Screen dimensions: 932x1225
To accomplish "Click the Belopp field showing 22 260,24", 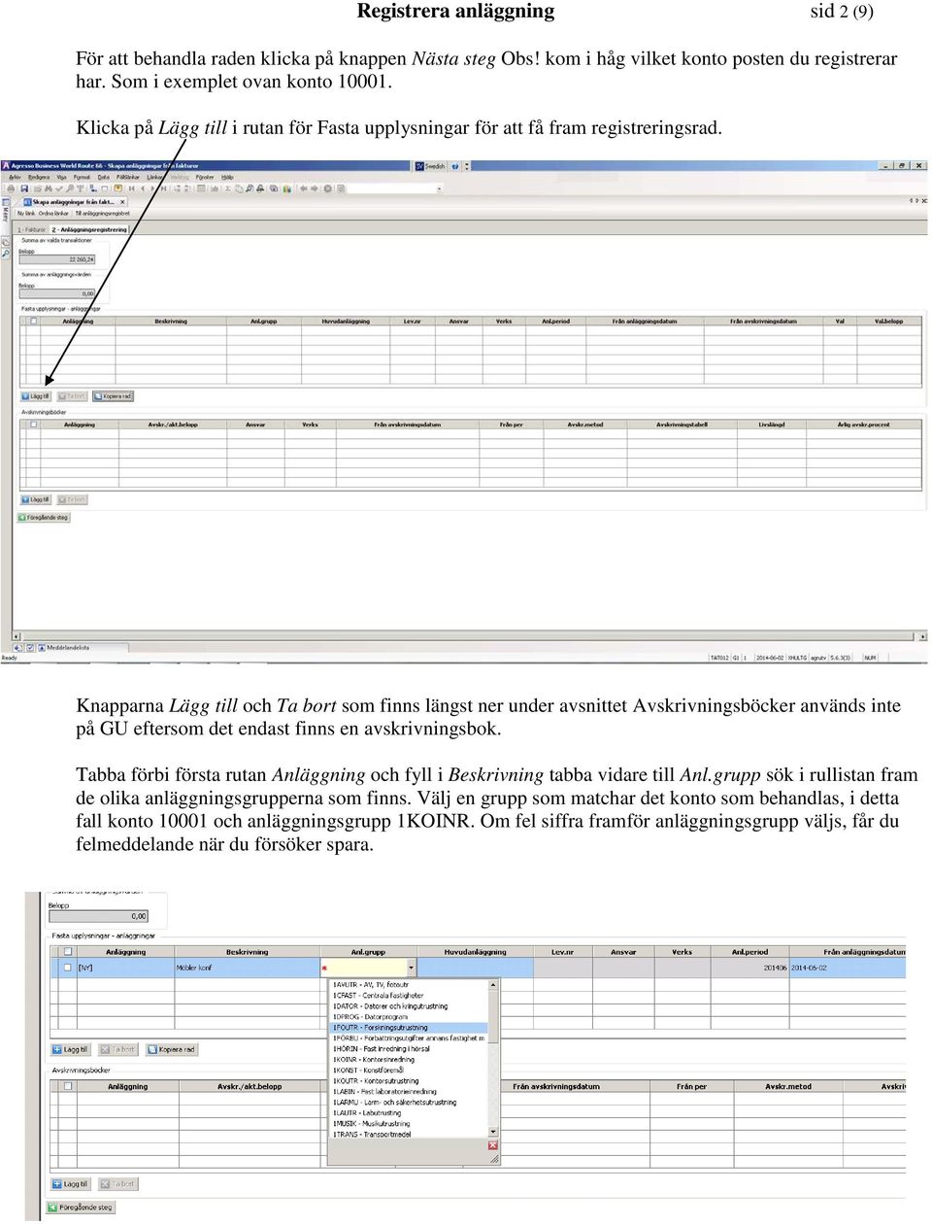I will 57,259.
